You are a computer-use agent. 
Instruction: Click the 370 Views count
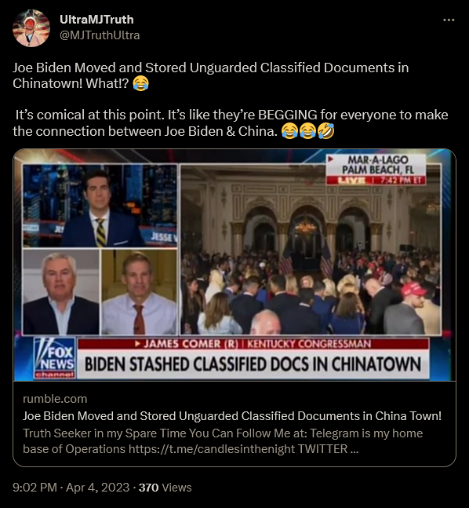click(165, 488)
